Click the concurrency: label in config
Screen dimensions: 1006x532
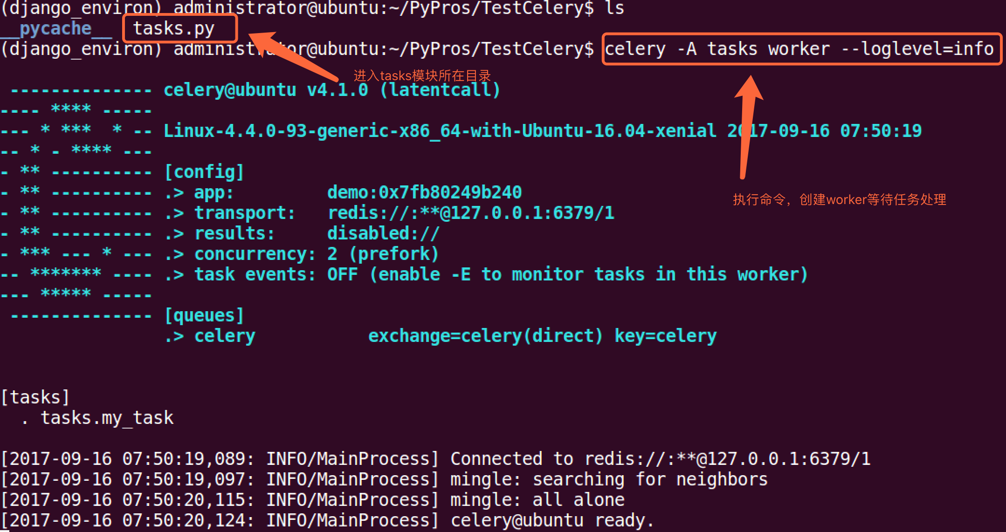coord(255,254)
